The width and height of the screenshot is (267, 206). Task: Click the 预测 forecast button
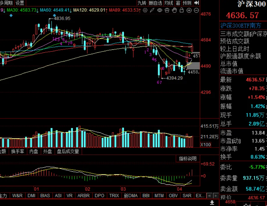tap(187, 3)
